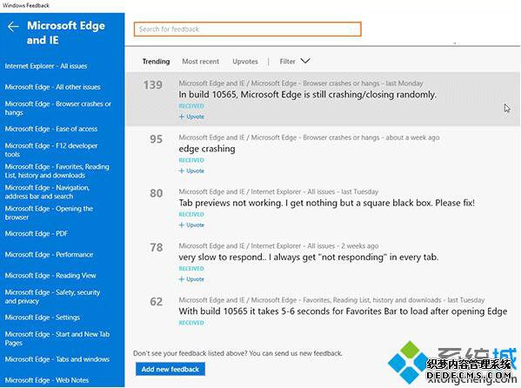Select Microsoft Edge - Reading View category
521x388 pixels.
pos(50,276)
